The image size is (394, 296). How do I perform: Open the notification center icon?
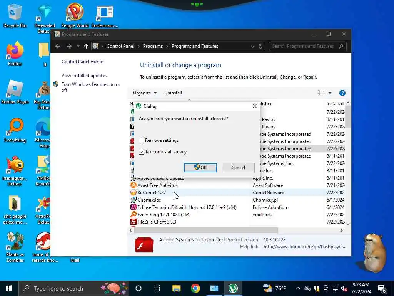[382, 288]
